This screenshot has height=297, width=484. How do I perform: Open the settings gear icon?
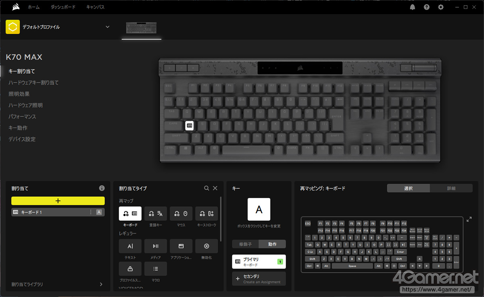[x=441, y=7]
